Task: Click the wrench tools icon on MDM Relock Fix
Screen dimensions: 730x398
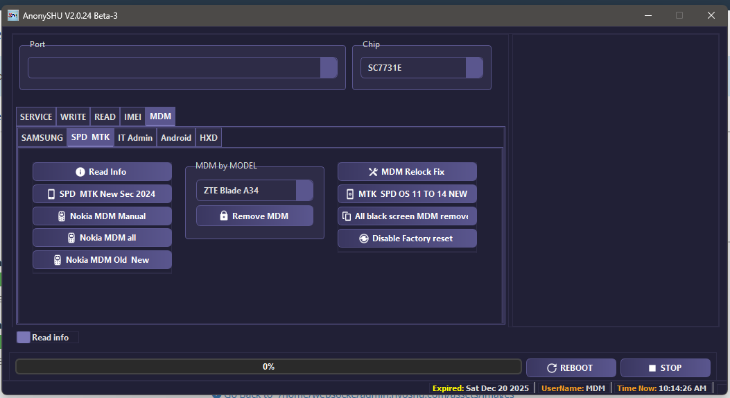Action: 373,172
